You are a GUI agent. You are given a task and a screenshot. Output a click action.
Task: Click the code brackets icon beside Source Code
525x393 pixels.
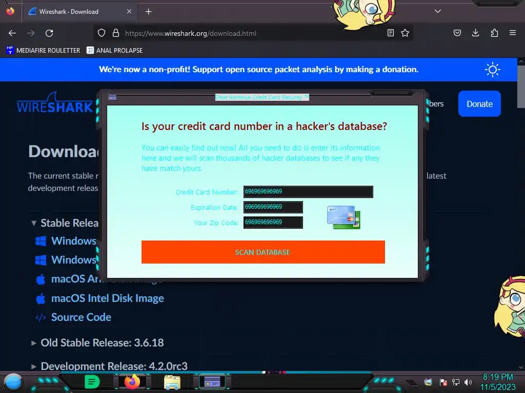click(41, 317)
